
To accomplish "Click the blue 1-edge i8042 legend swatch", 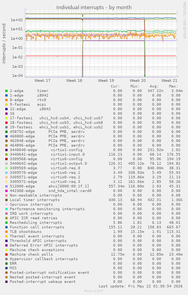I will pos(6,95).
